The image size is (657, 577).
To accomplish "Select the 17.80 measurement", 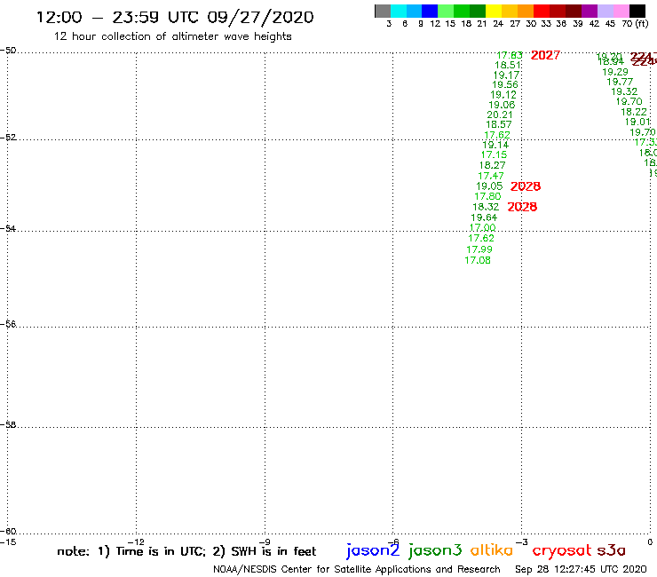I will (487, 196).
